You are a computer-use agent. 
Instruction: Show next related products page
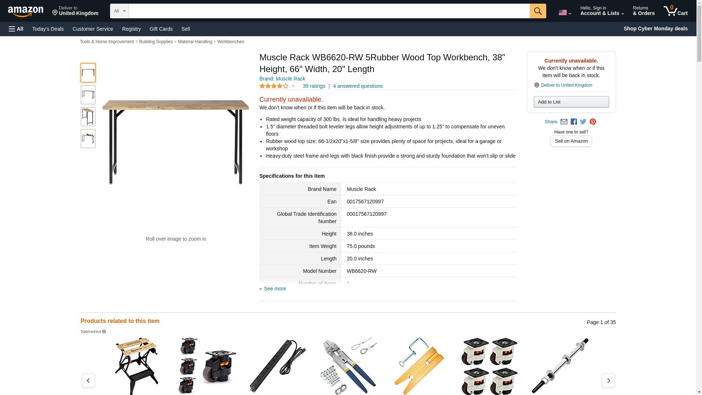(x=608, y=380)
